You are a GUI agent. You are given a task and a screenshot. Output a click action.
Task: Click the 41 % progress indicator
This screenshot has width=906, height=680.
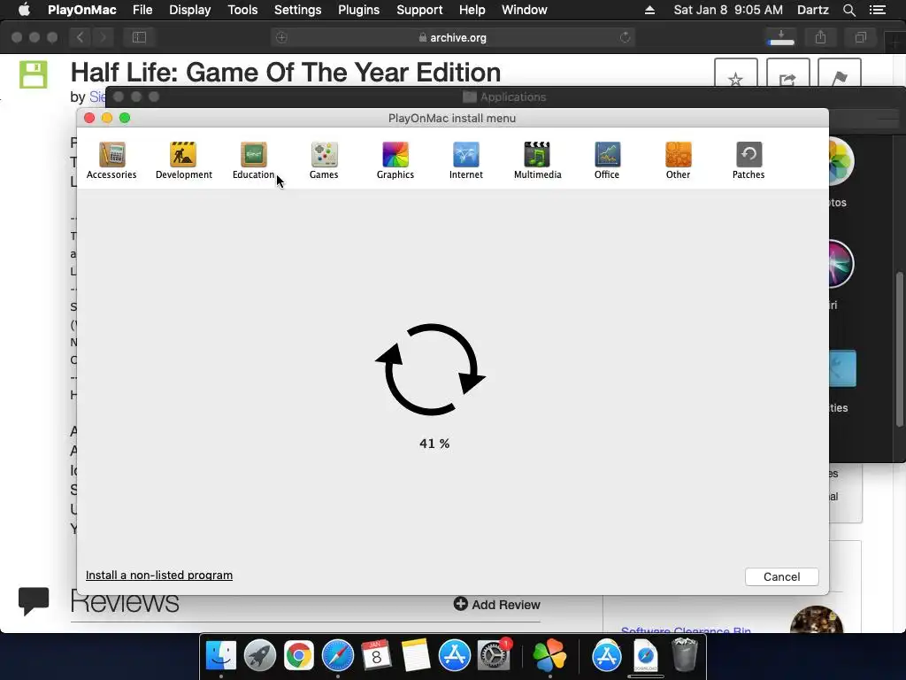434,444
